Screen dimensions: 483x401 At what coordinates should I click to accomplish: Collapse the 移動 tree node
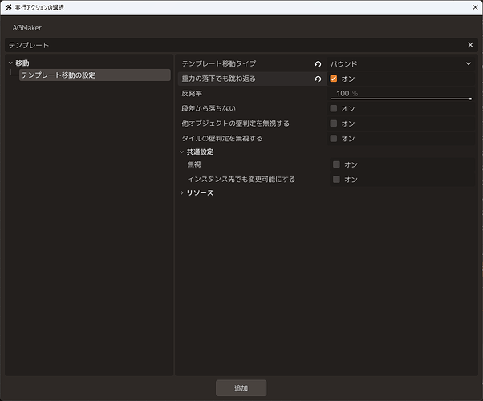[10, 63]
